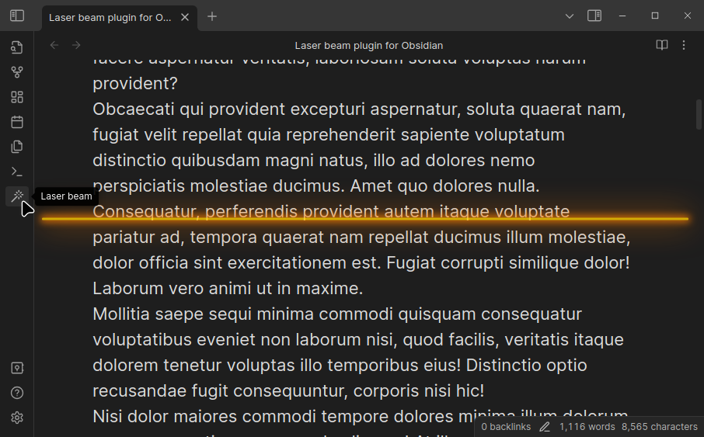Viewport: 704px width, 437px height.
Task: Open Settings gear in the ribbon
Action: point(17,418)
